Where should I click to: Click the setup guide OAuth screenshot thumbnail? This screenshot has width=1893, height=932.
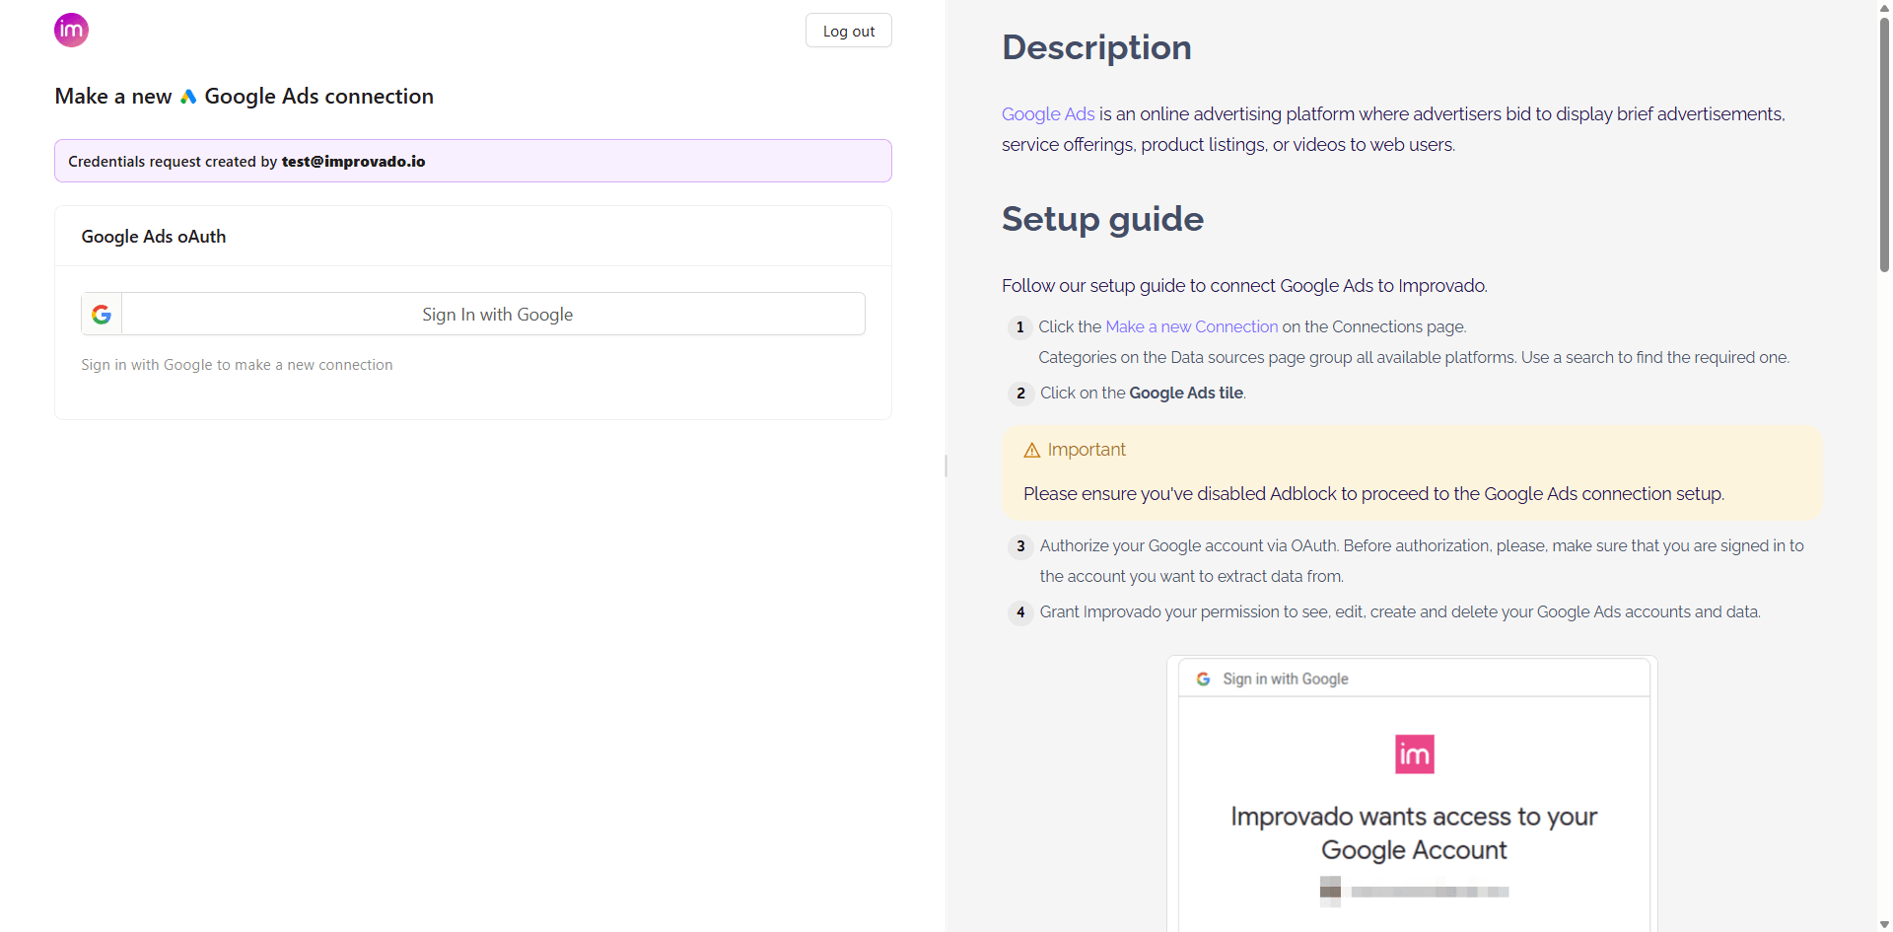click(1412, 794)
